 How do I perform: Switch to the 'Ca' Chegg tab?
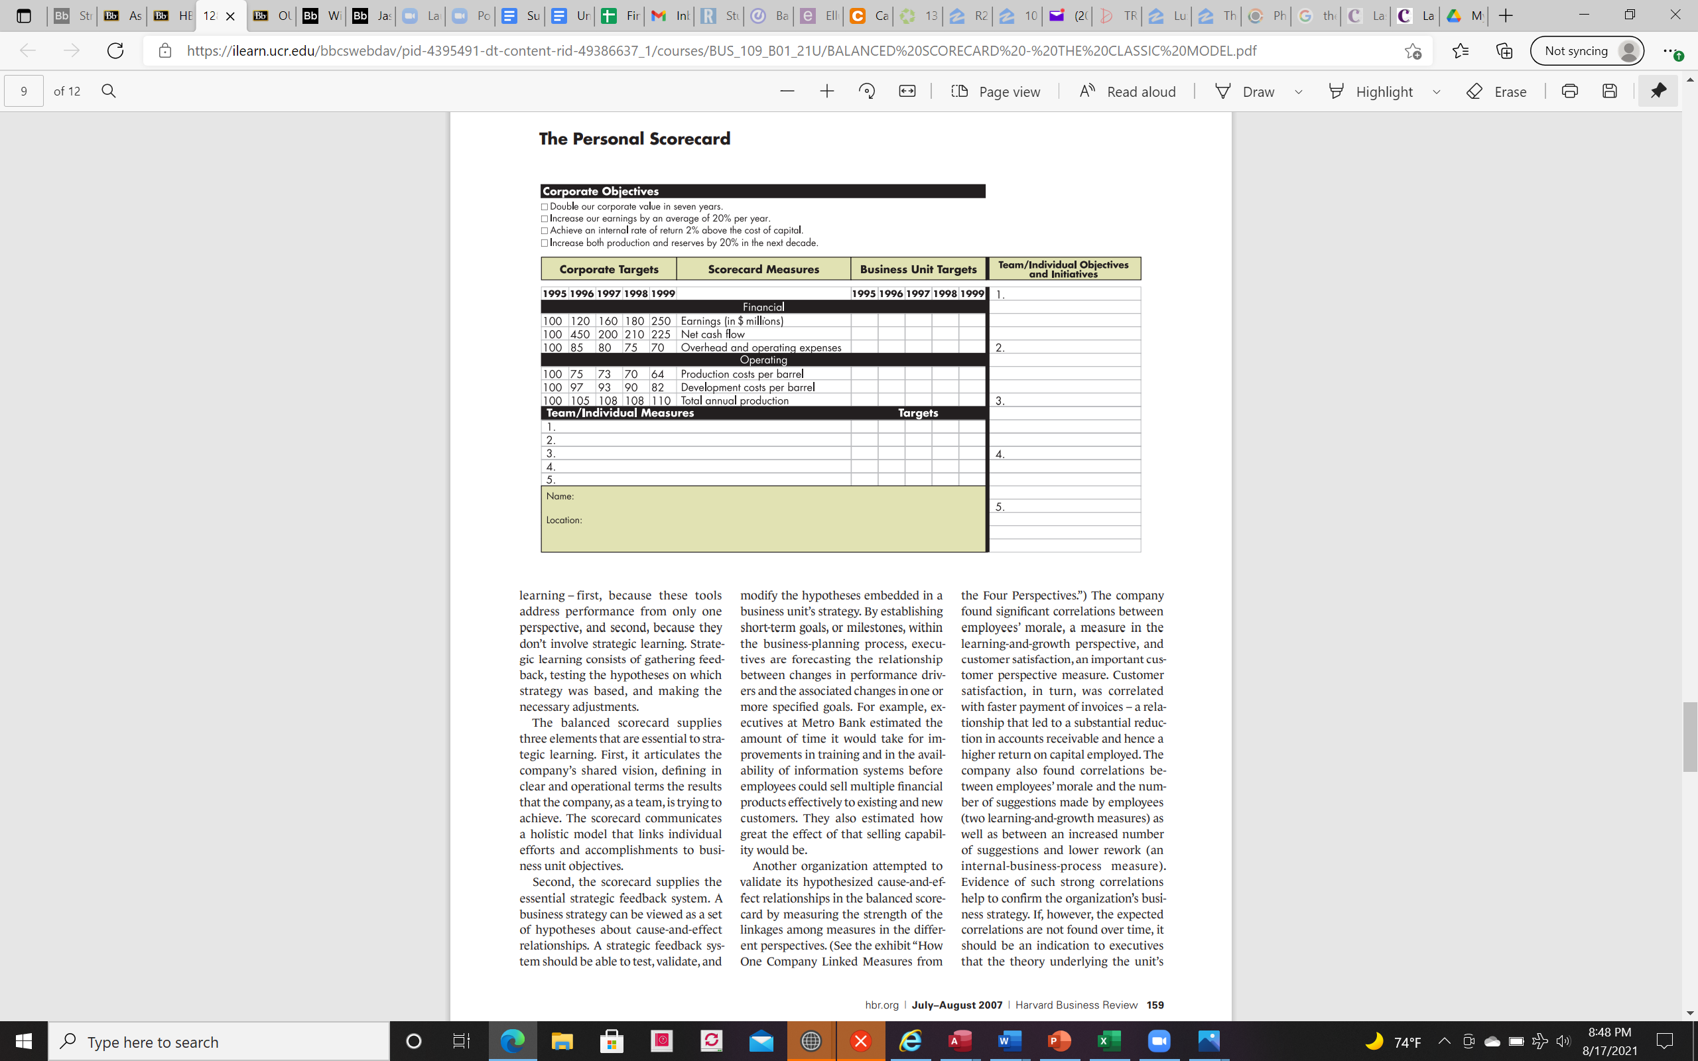coord(870,15)
